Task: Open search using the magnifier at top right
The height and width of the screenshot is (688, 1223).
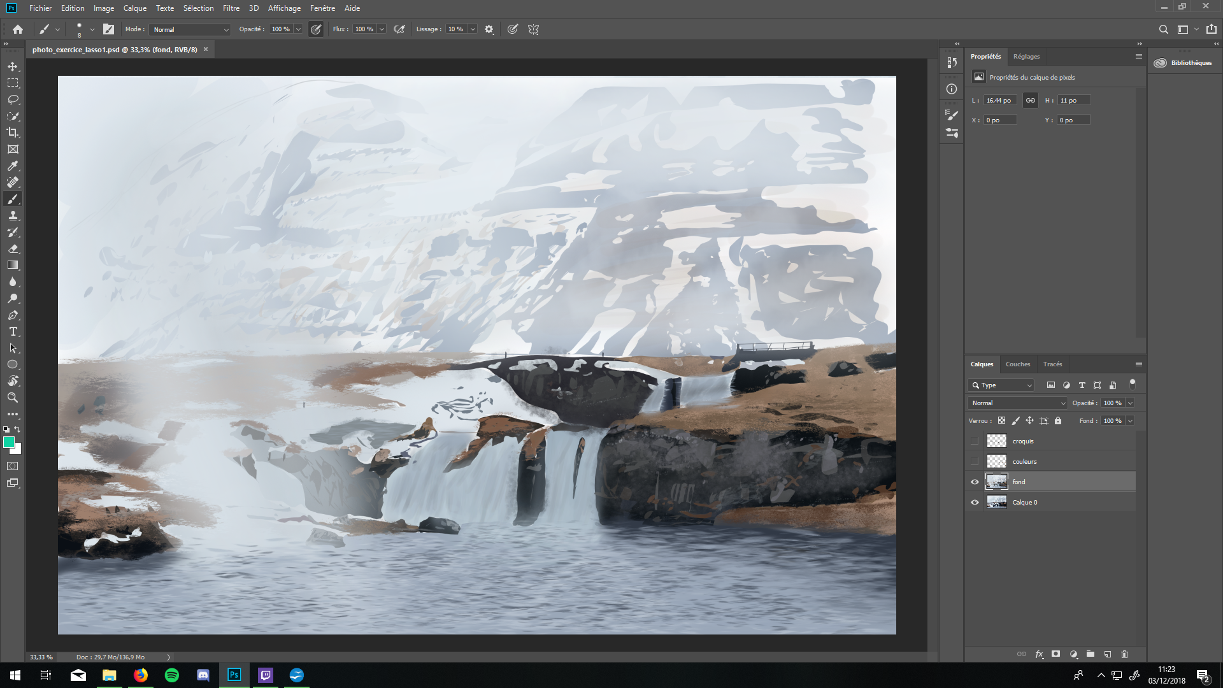Action: point(1164,29)
